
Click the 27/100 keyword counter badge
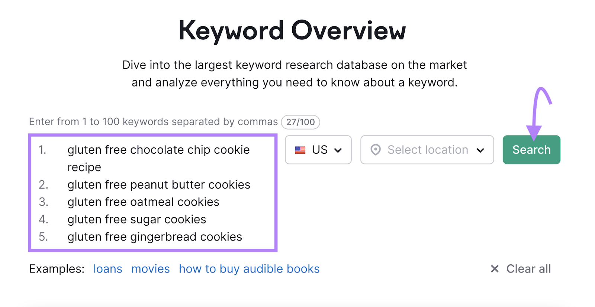pyautogui.click(x=300, y=122)
